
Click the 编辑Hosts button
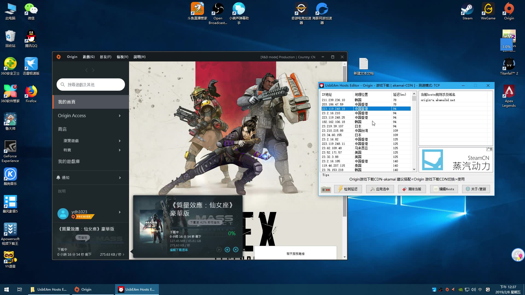(x=444, y=189)
